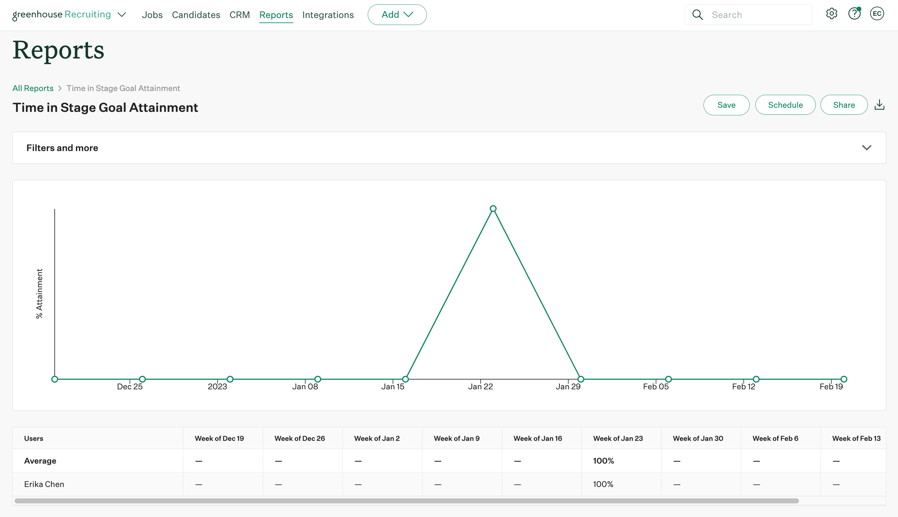The image size is (898, 517).
Task: Click the rightmost chart data point
Action: (x=844, y=379)
